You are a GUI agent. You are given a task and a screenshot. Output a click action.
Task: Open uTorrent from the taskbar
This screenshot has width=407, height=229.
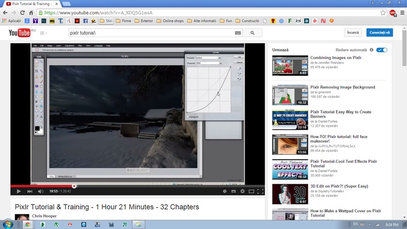(56, 224)
